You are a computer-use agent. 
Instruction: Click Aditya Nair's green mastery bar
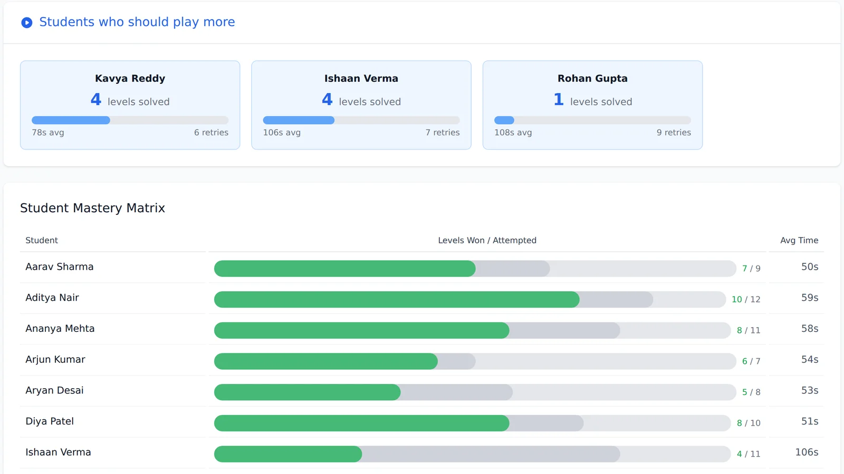[397, 300]
